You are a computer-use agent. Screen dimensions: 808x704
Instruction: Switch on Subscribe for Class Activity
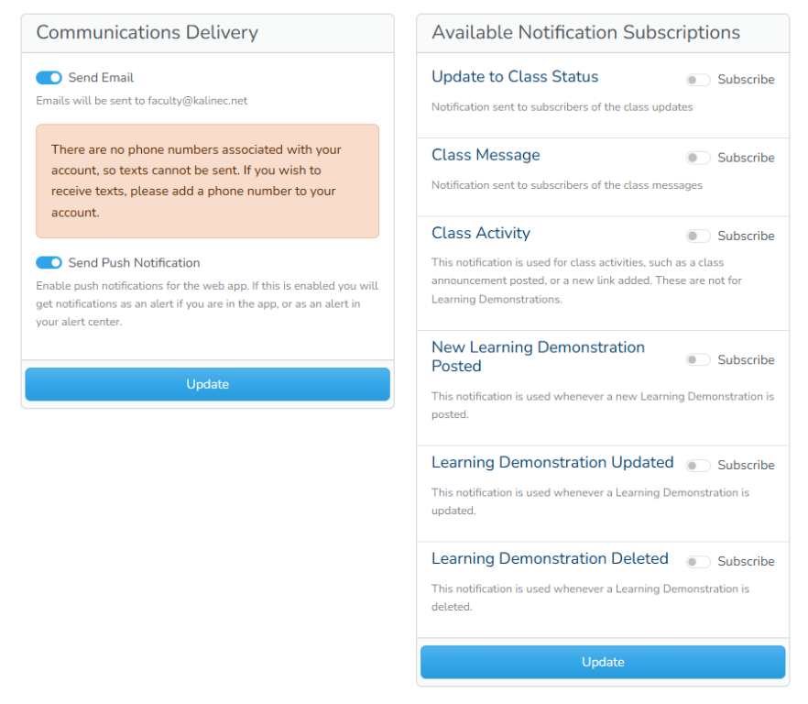tap(698, 236)
